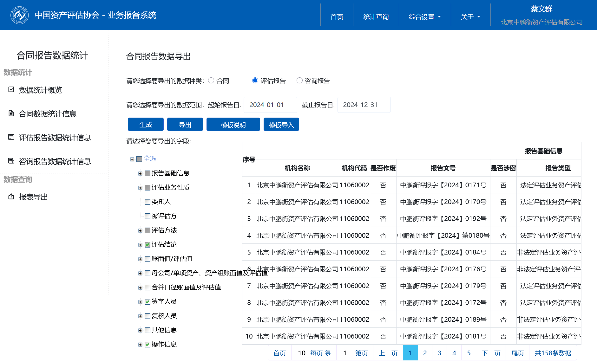Select the 咨询报告 radio option
Viewport: 597px width, 362px height.
click(x=299, y=81)
